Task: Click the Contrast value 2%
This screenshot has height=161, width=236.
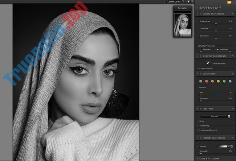Action: pos(230,28)
